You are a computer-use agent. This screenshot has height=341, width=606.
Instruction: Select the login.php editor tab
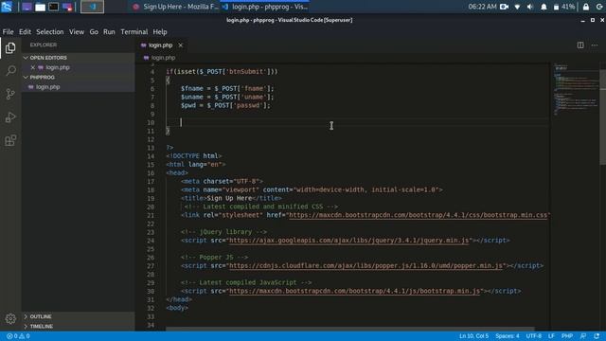[160, 45]
